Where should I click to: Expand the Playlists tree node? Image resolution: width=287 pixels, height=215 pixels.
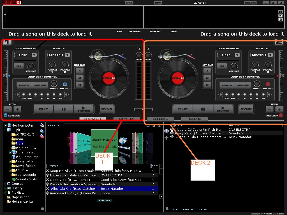[x=6, y=193]
